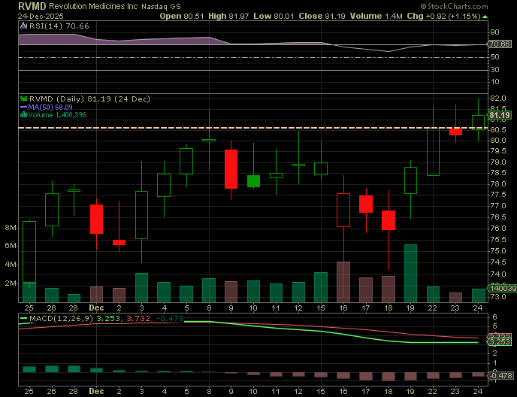Click the -0.478 histogram legend value
This screenshot has width=517, height=397.
click(x=170, y=319)
